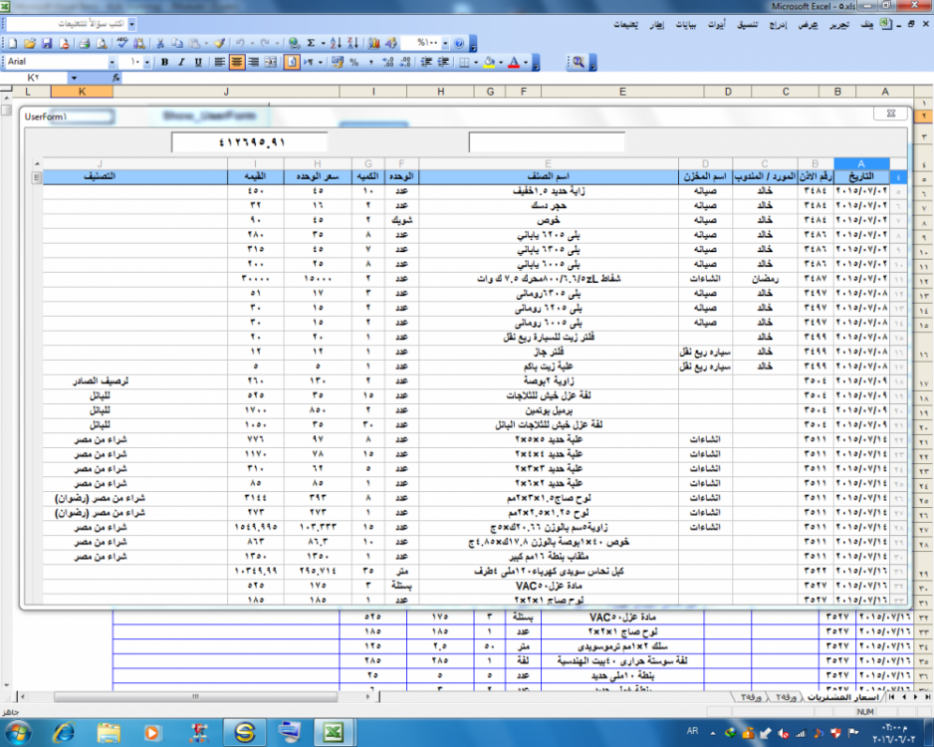The width and height of the screenshot is (934, 747).
Task: Open the Excel taskbar button
Action: point(333,732)
